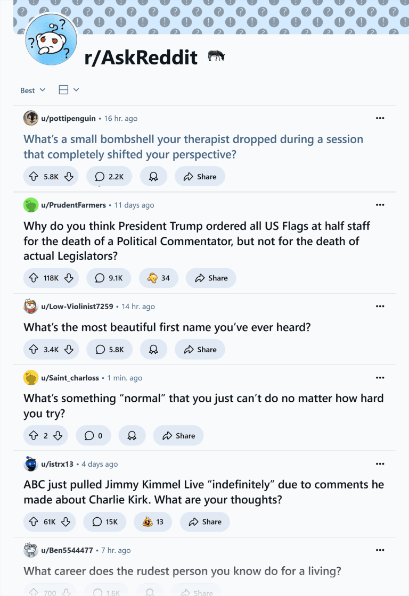
Task: View the 34 gold awards on the flags post
Action: (x=158, y=278)
